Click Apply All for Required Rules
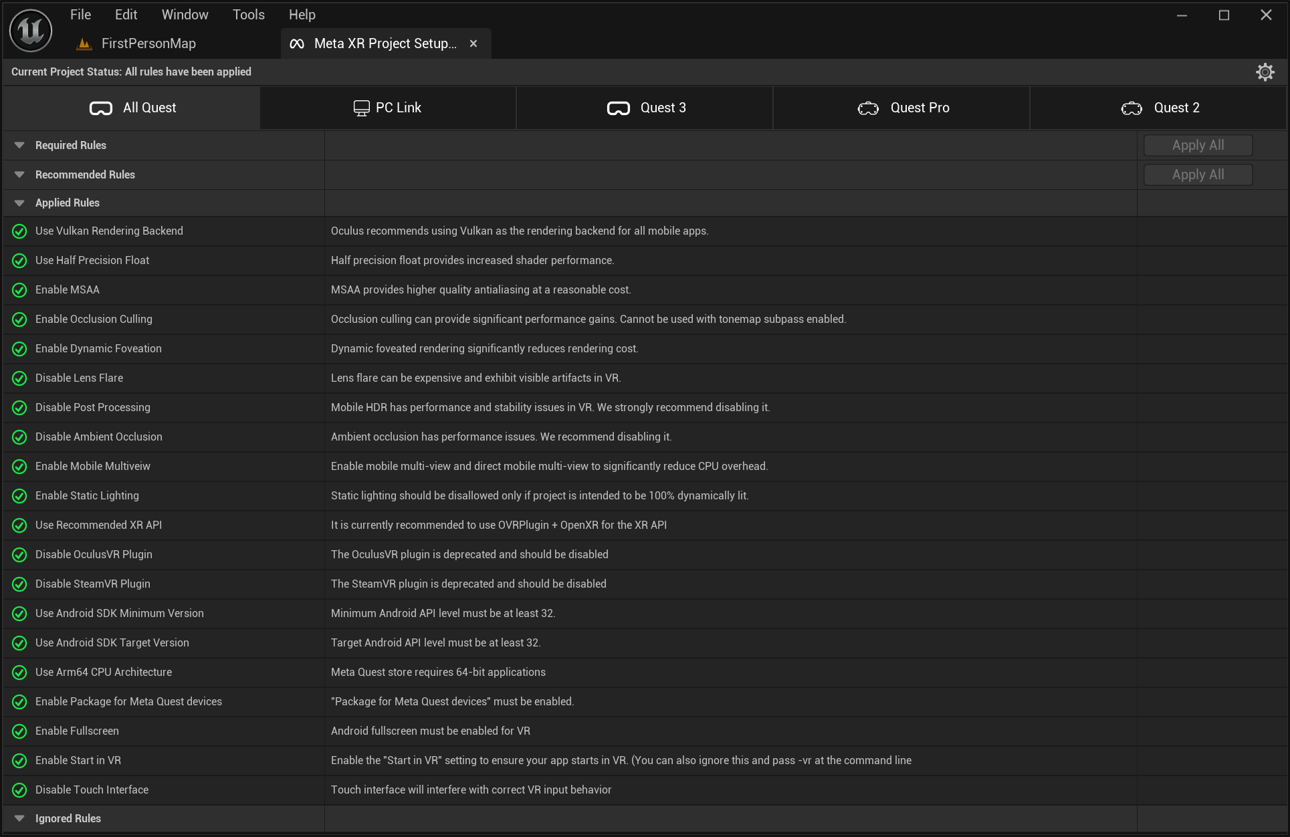 [1197, 145]
